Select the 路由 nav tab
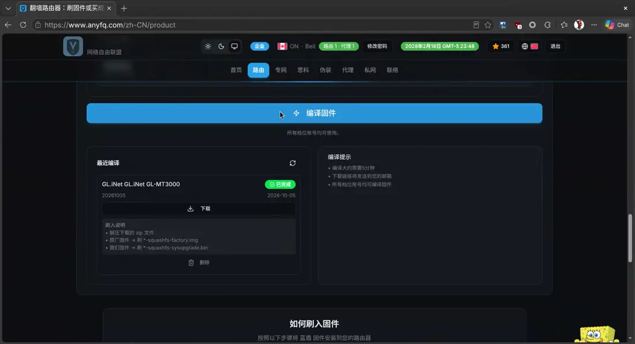635x344 pixels. (x=259, y=70)
